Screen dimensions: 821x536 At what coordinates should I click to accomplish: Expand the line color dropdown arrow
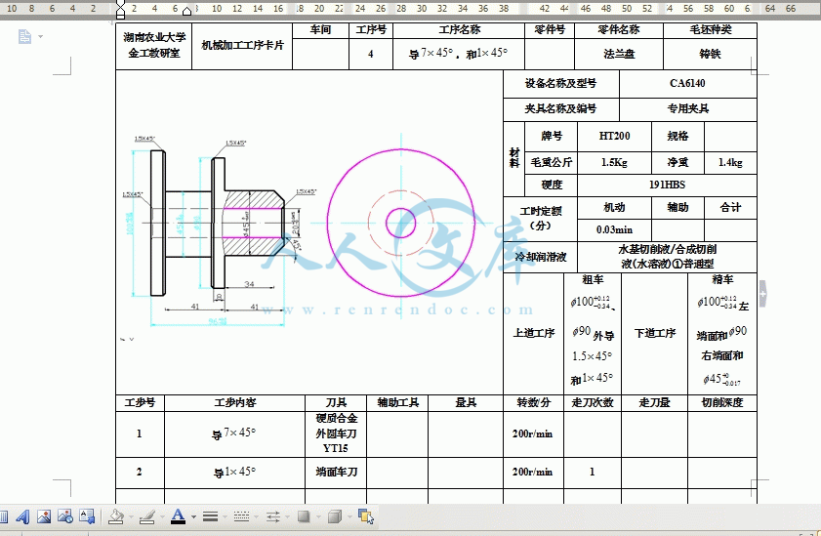162,517
